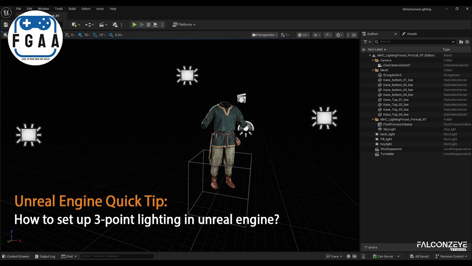Viewport: 472px width, 266px height.
Task: Open the Platforms dropdown
Action: pyautogui.click(x=184, y=25)
